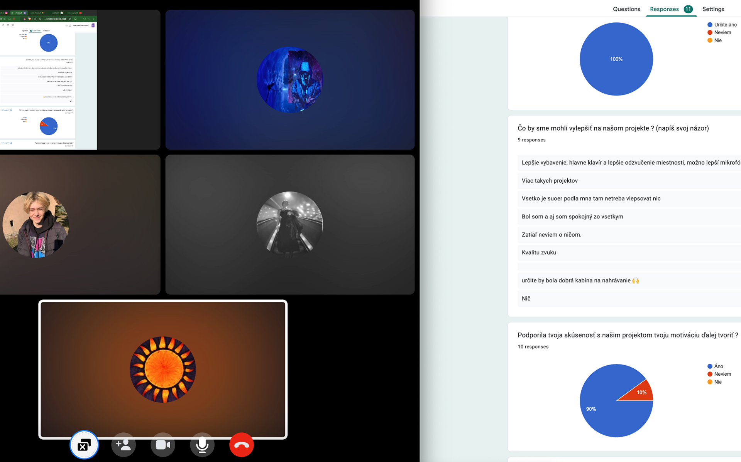This screenshot has width=741, height=462.
Task: Click the response 'Nič'
Action: coord(629,299)
